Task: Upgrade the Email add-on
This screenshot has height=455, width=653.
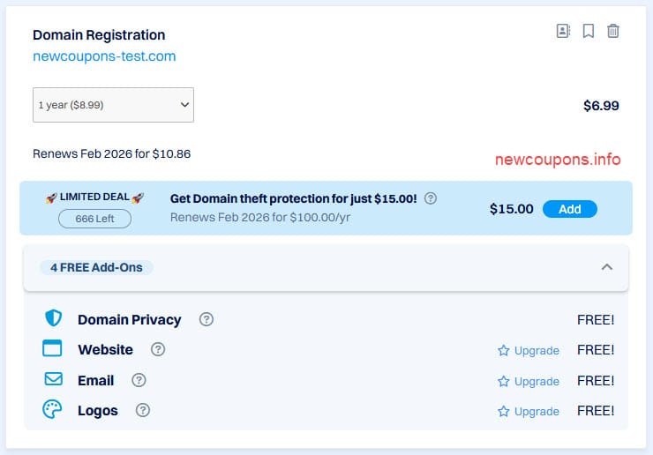Action: pyautogui.click(x=529, y=381)
